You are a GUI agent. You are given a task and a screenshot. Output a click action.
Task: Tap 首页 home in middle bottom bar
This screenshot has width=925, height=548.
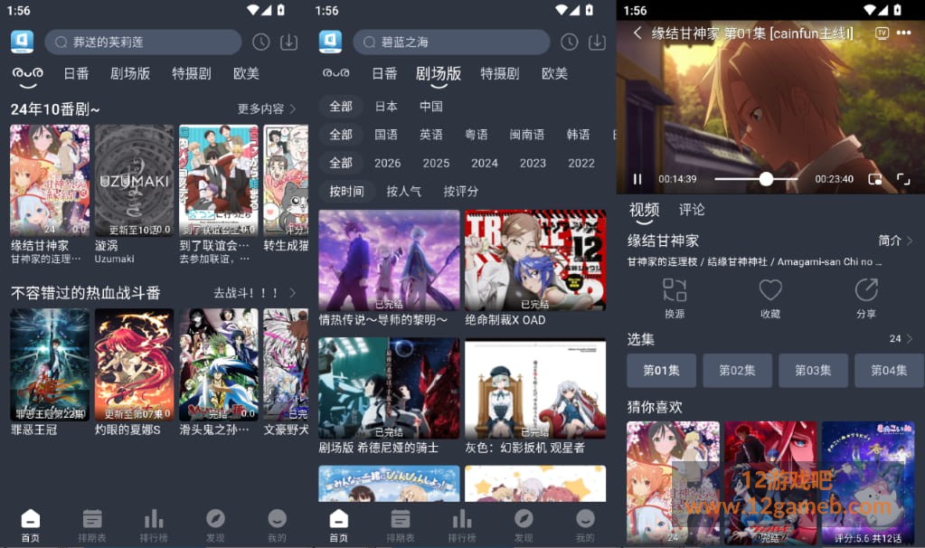338,525
